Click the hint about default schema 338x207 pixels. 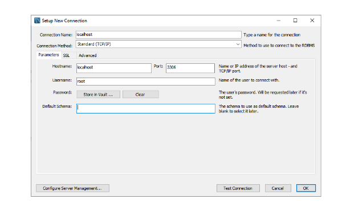[x=259, y=109]
